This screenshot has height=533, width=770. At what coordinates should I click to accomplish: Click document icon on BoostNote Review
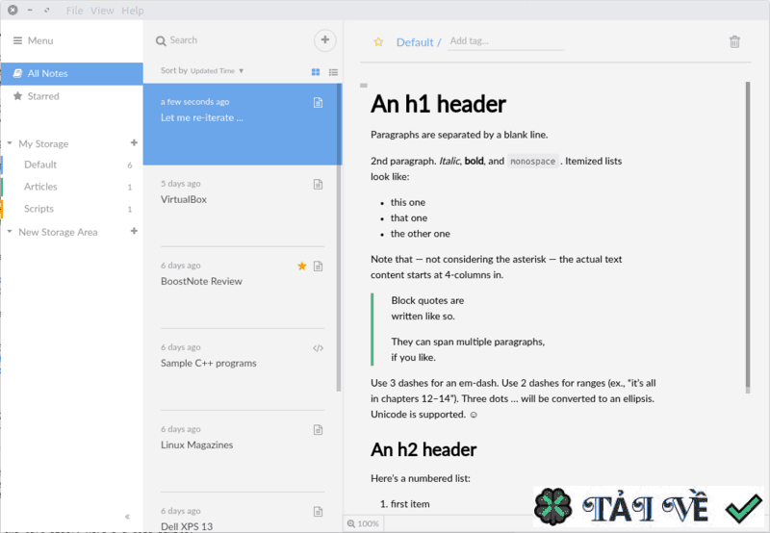(x=319, y=266)
